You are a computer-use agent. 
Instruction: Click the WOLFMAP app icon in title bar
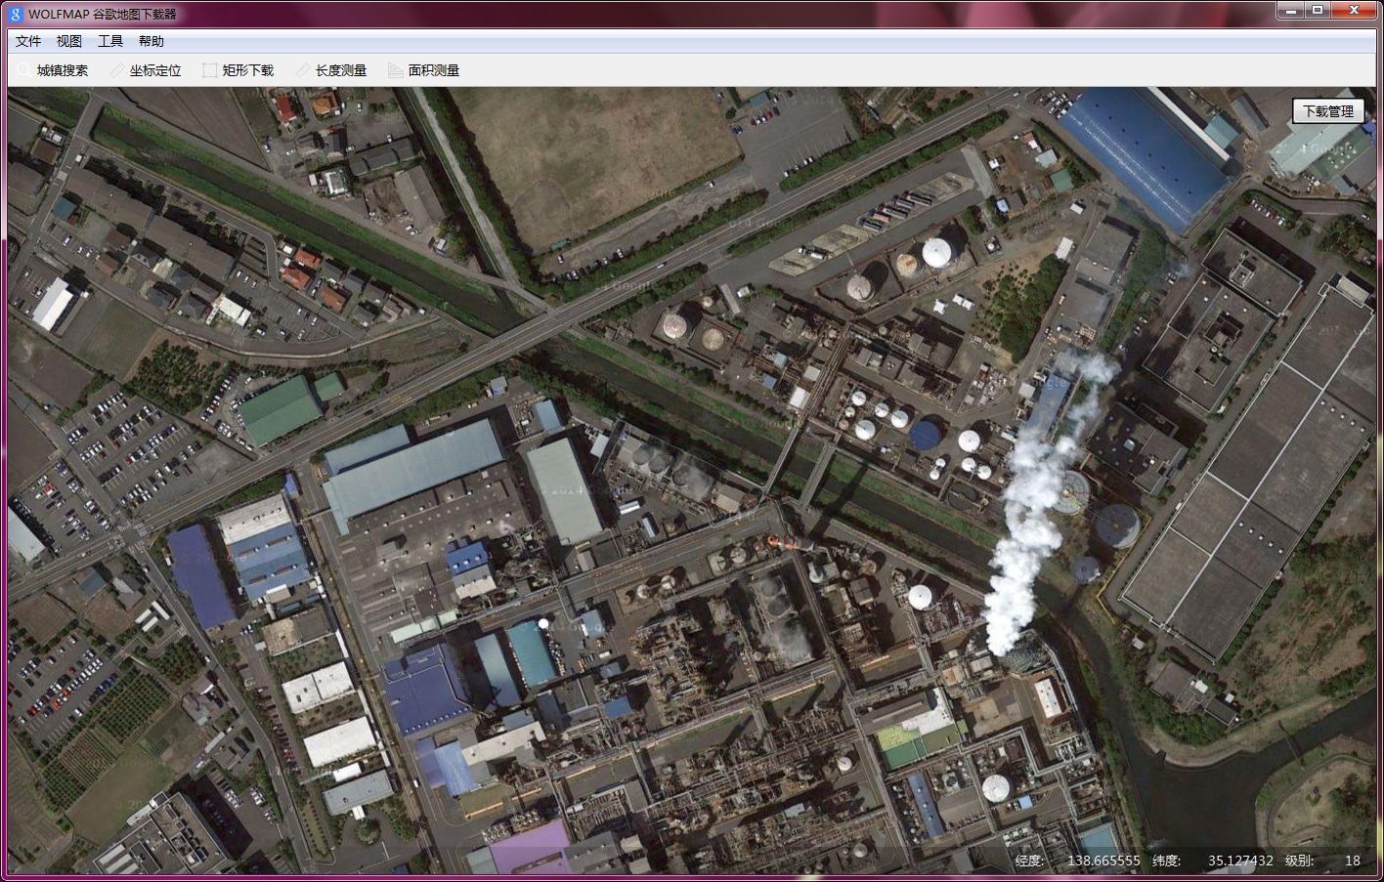pos(16,14)
